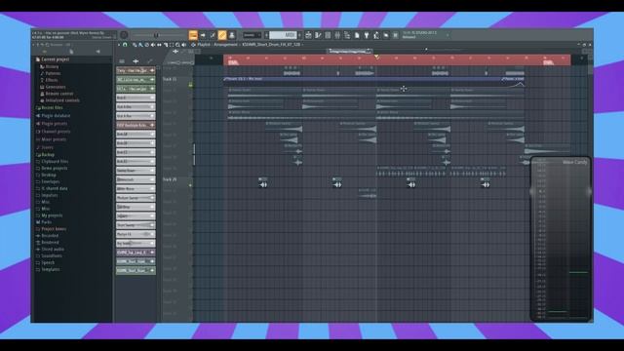Click the last icon in the top shortcut toolbar row
The width and height of the screenshot is (624, 351).
[x=396, y=35]
